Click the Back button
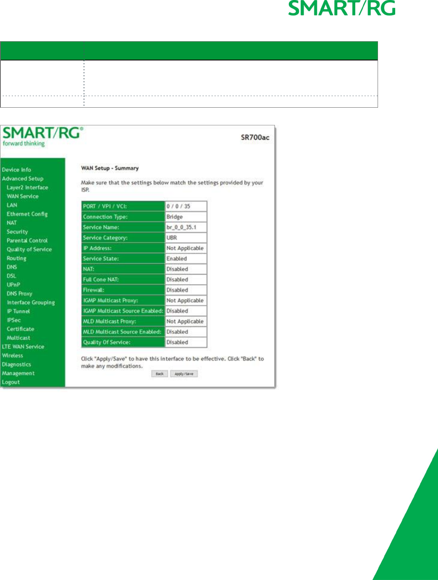 160,374
